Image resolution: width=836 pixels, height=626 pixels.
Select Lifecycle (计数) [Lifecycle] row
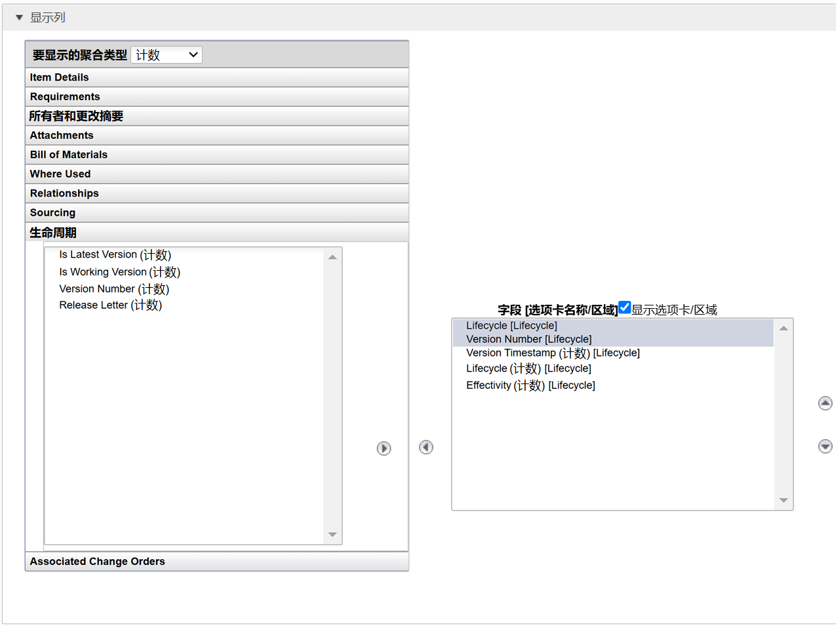[x=613, y=369]
